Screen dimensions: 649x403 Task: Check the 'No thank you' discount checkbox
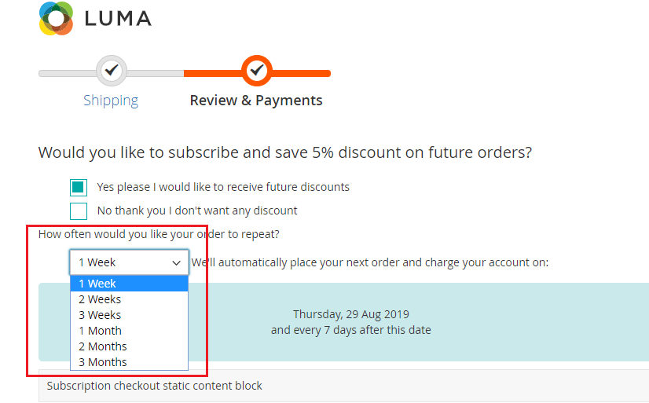(x=79, y=211)
